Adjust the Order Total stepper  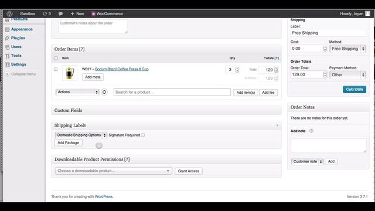pos(325,74)
